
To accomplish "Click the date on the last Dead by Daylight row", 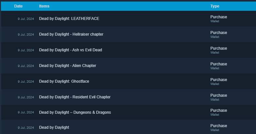I will tap(26, 128).
